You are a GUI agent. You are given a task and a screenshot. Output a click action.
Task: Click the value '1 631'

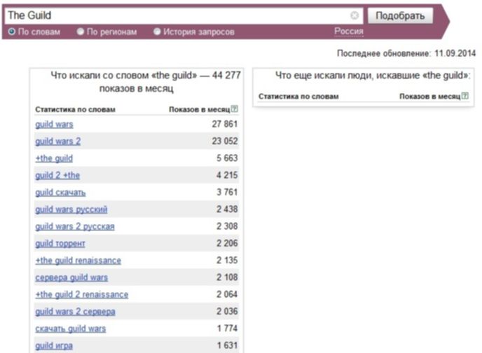click(x=227, y=345)
